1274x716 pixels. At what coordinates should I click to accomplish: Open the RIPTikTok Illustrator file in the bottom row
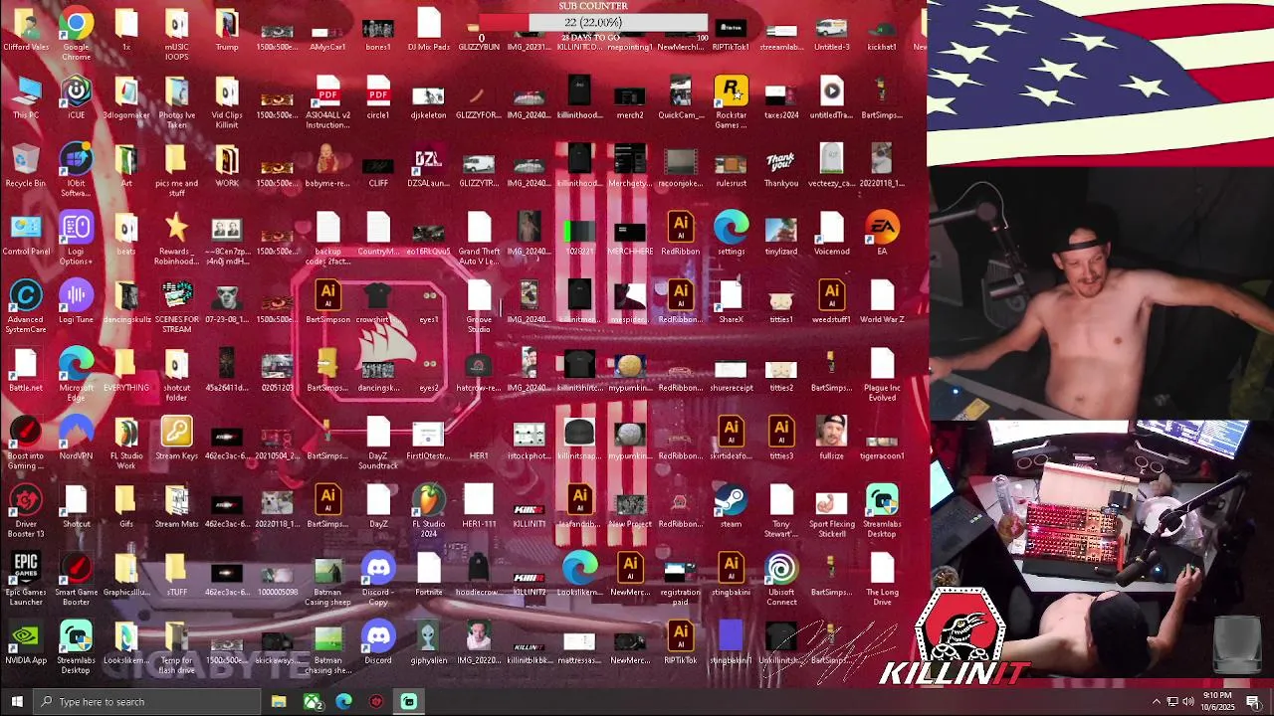pyautogui.click(x=680, y=636)
